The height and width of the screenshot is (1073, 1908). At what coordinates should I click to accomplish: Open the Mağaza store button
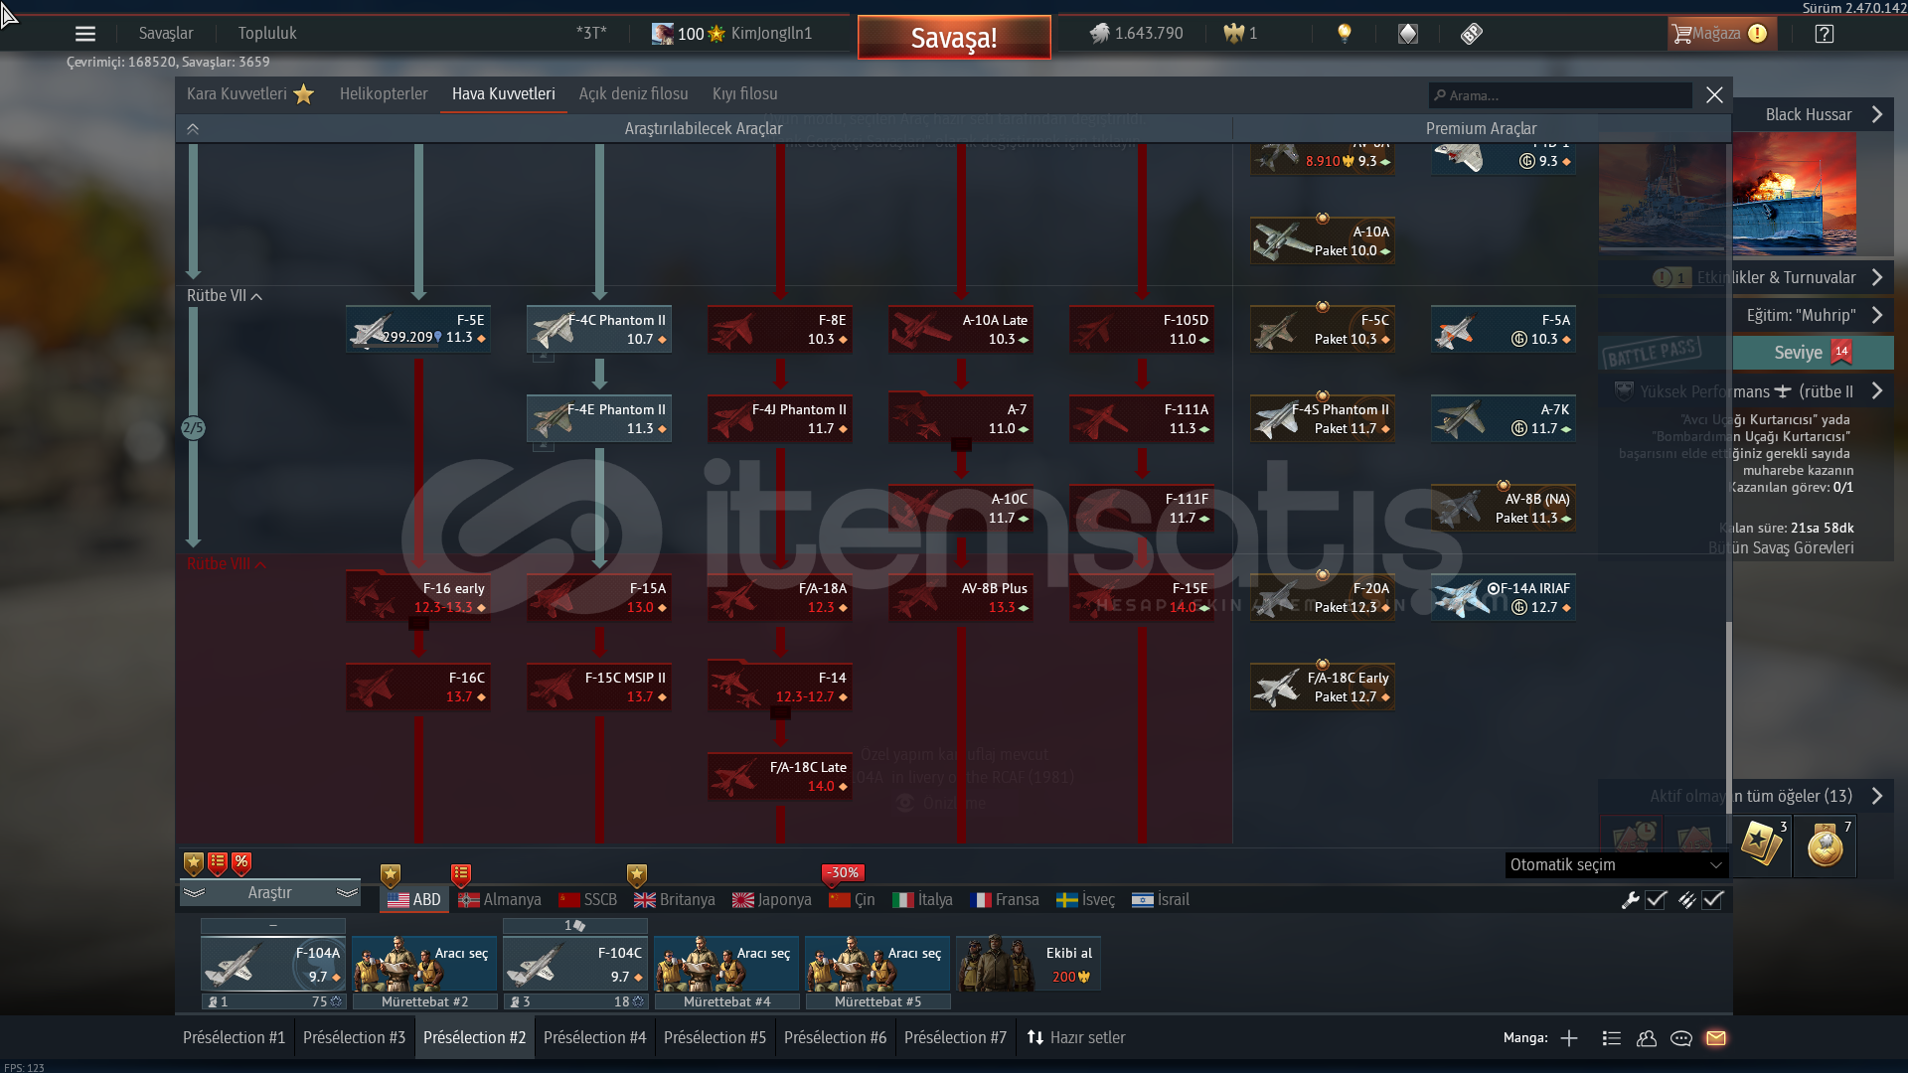pyautogui.click(x=1720, y=34)
